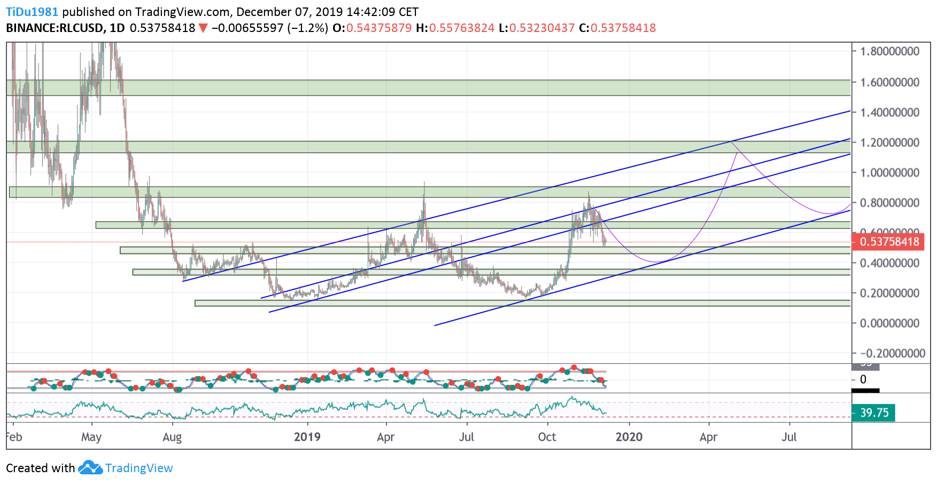Click the red current price tag on price axis
The image size is (937, 485).
(887, 242)
